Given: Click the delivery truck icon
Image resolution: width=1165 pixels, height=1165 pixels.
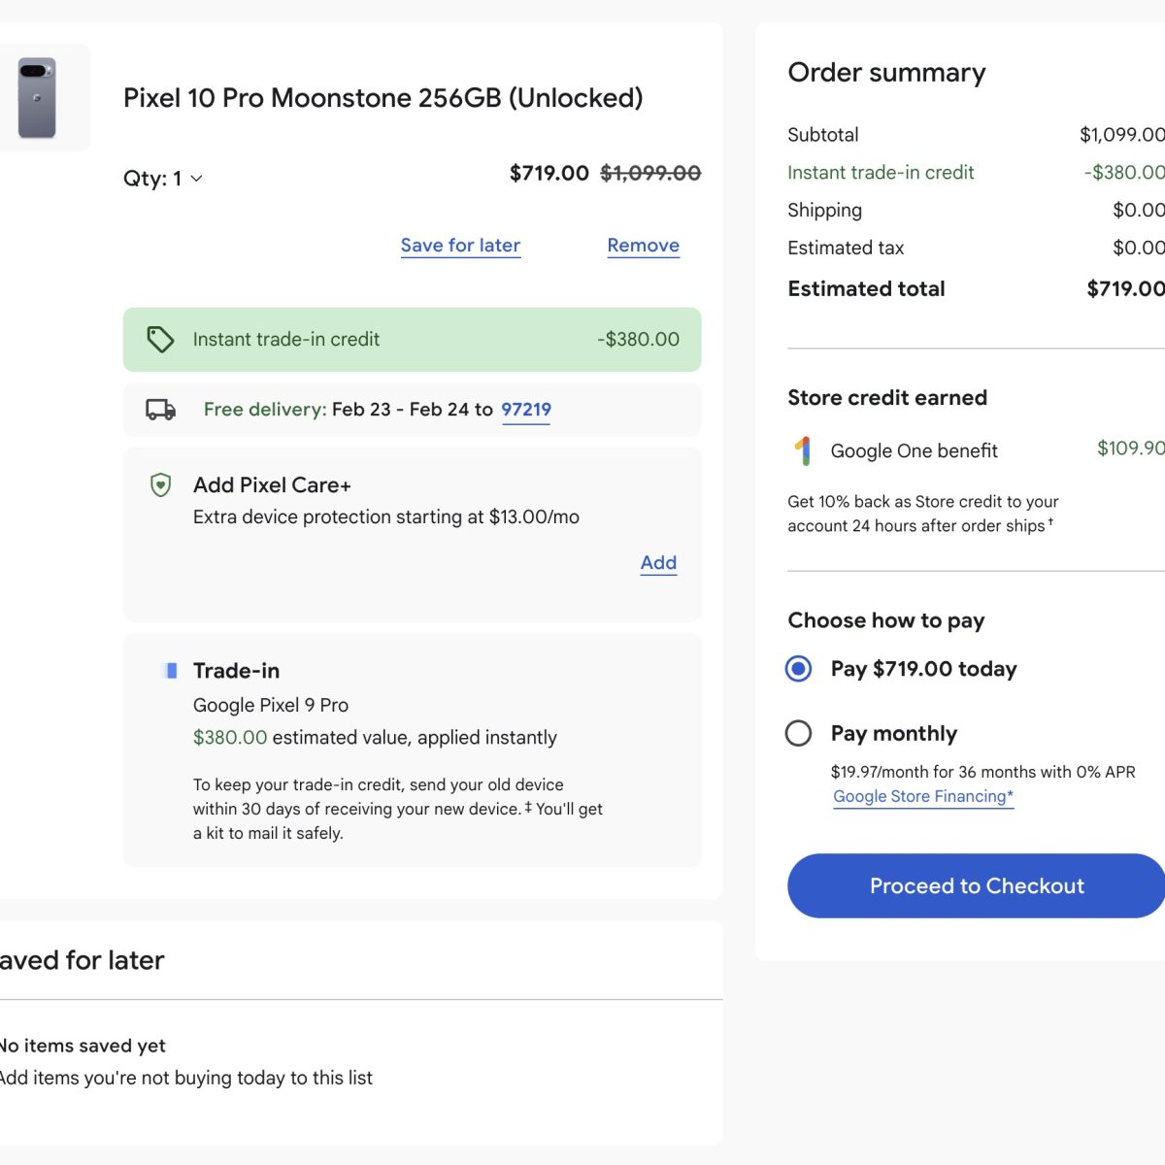Looking at the screenshot, I should coord(160,410).
